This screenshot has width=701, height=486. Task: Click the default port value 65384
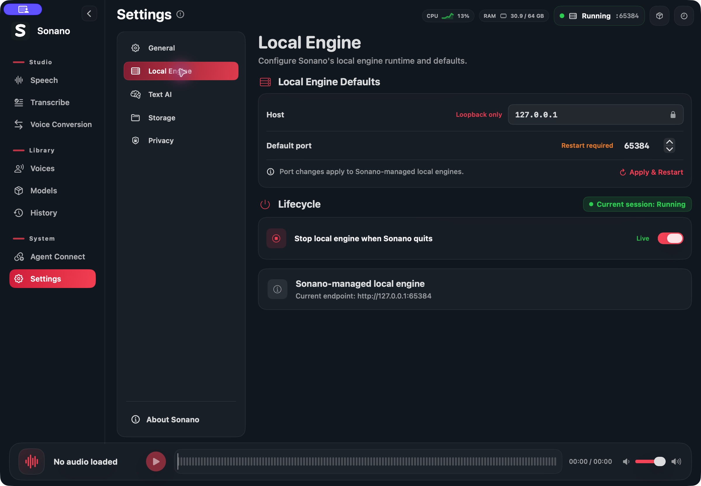tap(636, 145)
